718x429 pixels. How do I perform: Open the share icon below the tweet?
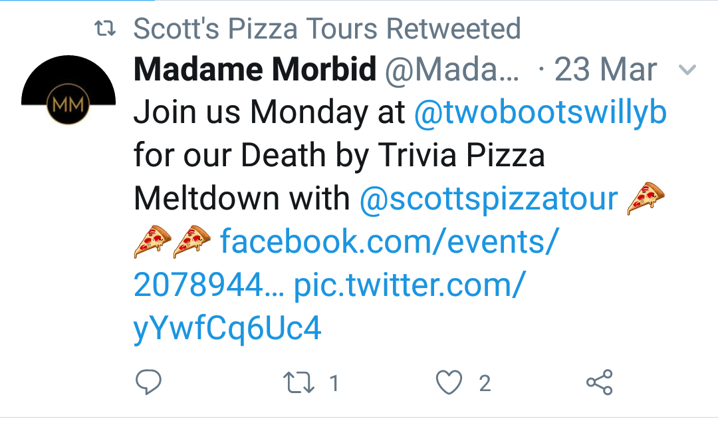click(600, 382)
